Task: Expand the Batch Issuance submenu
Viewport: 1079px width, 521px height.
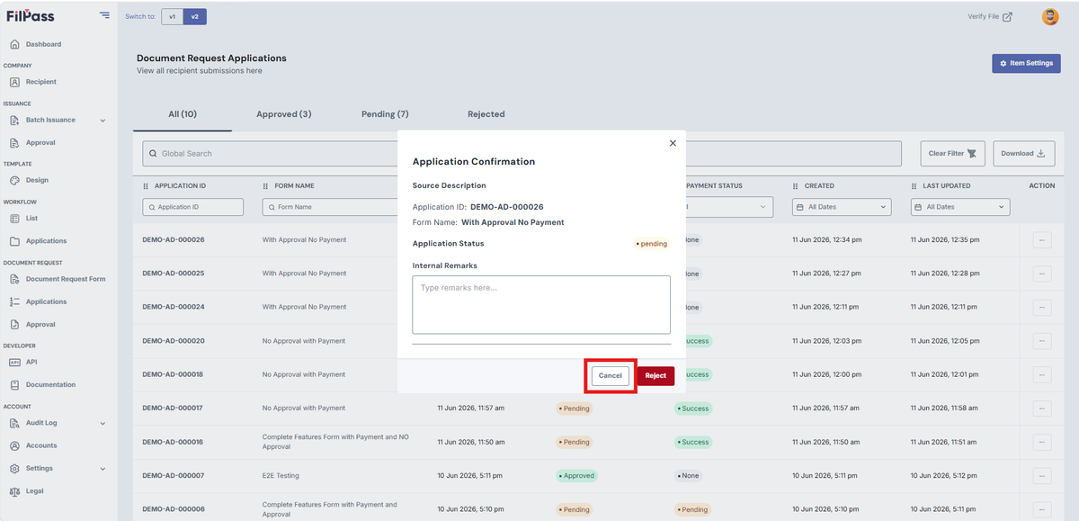Action: pos(103,121)
